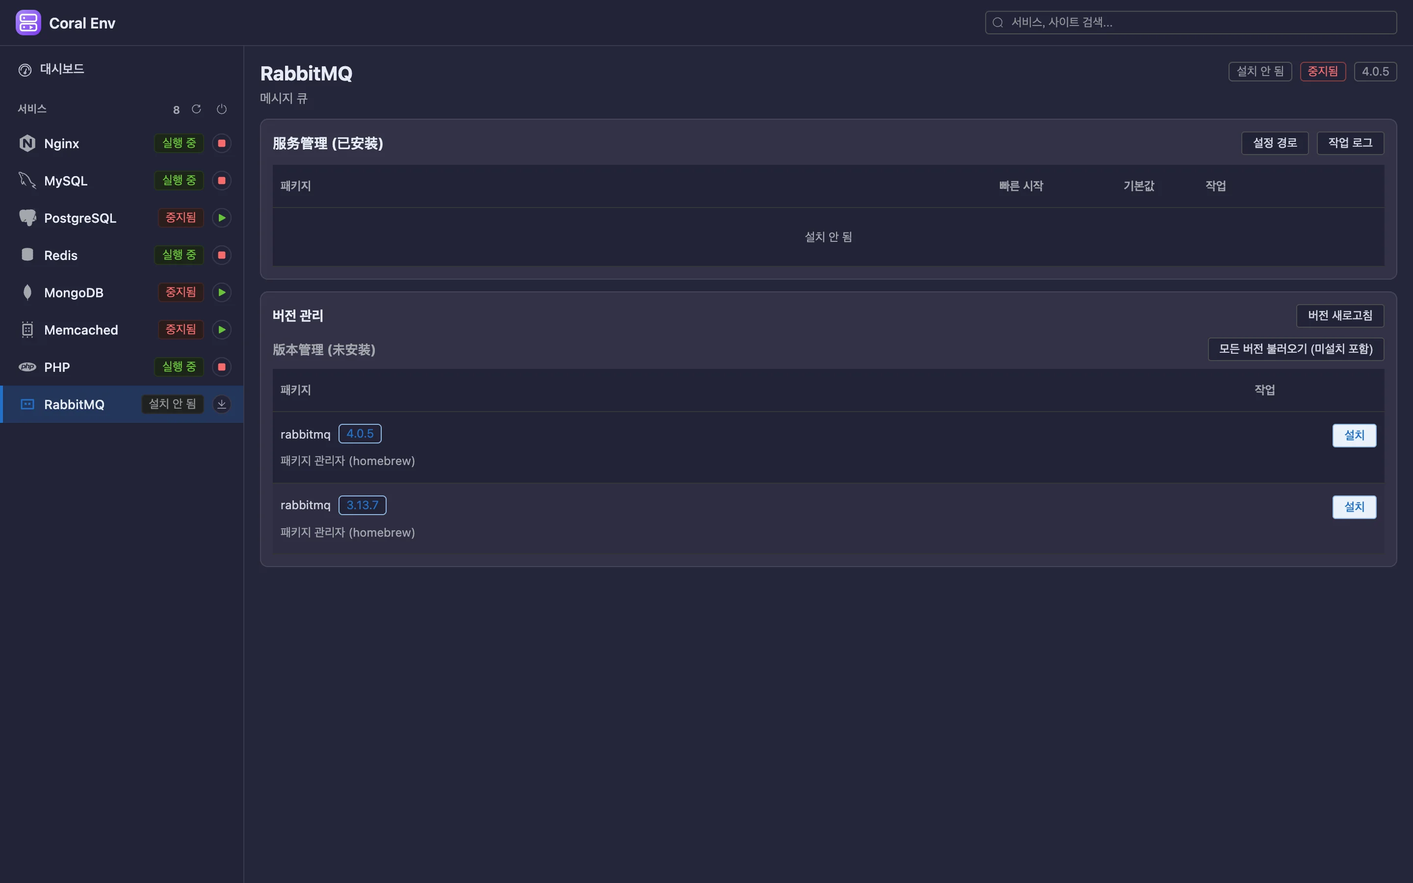Open the 대시보드 dashboard item
This screenshot has height=883, width=1413.
pyautogui.click(x=122, y=70)
